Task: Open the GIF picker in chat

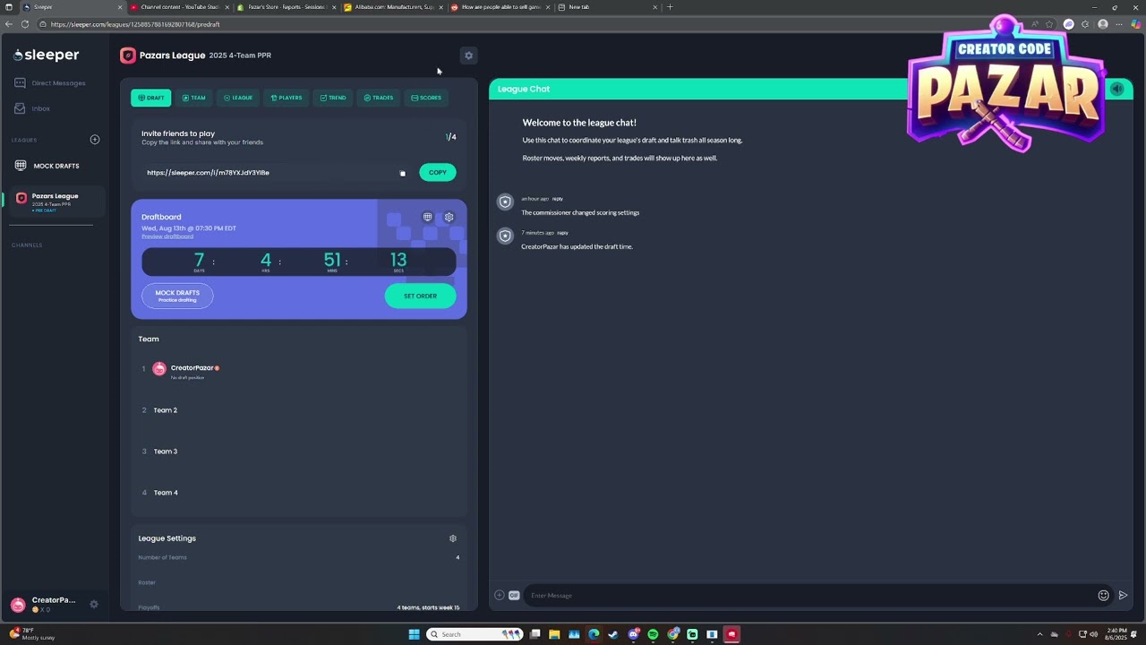Action: (514, 595)
